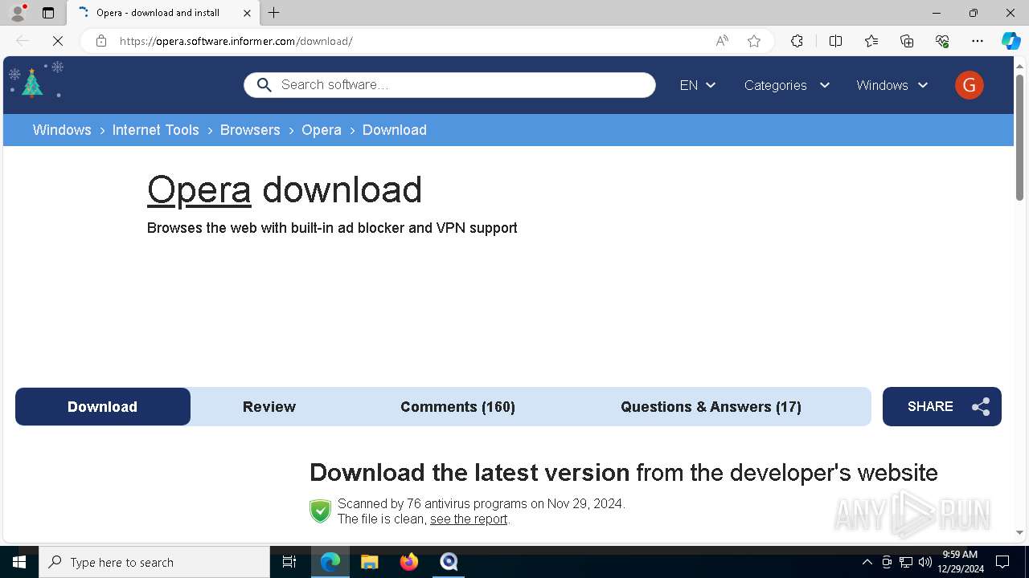Open browser Collections
The image size is (1029, 578).
pos(907,41)
